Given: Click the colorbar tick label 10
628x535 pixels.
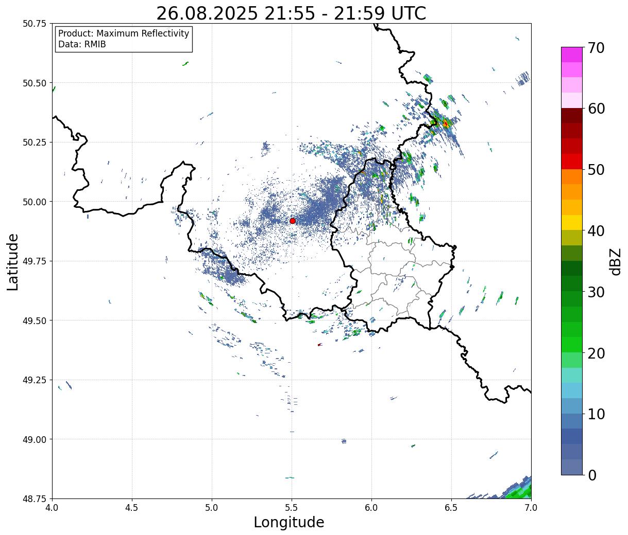Looking at the screenshot, I should (595, 414).
